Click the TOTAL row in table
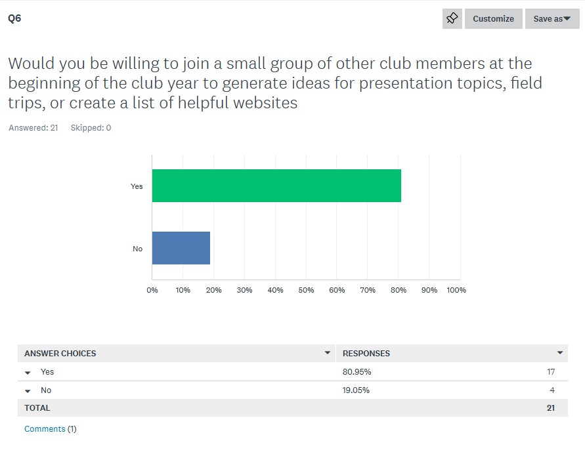Screen dimensions: 585x458 click(x=293, y=407)
